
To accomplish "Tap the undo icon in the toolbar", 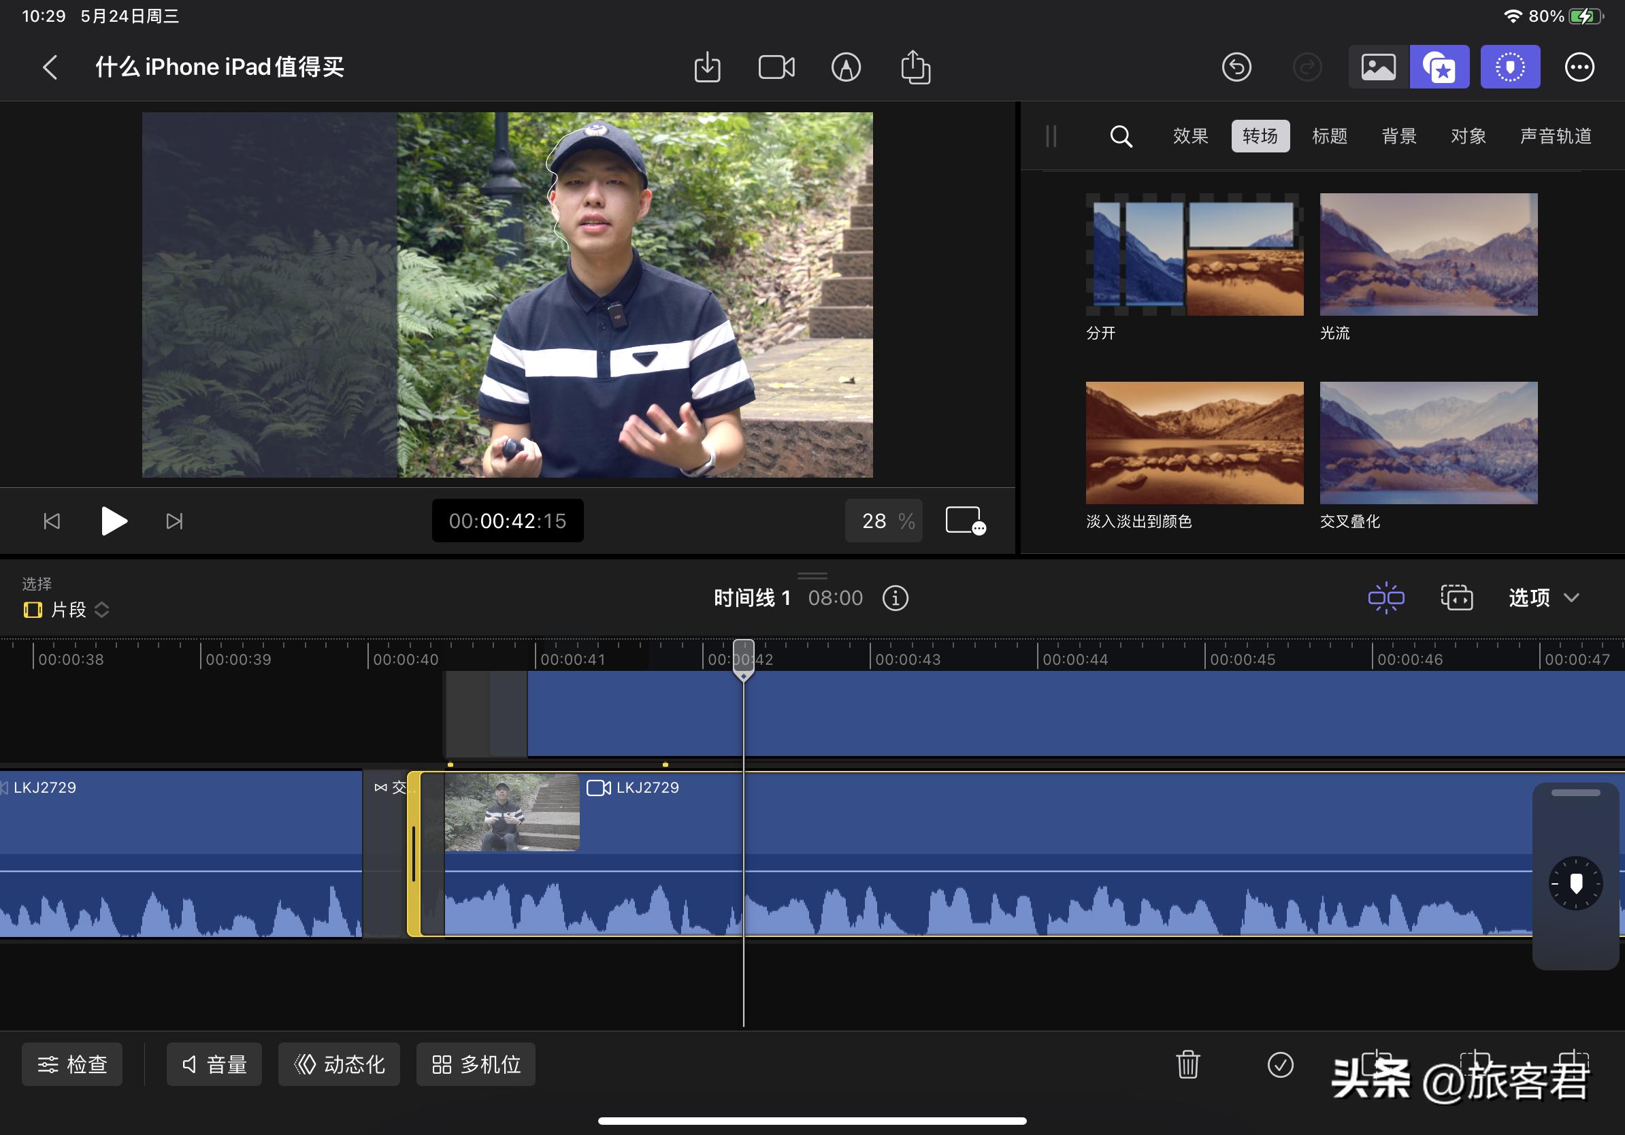I will [1237, 67].
